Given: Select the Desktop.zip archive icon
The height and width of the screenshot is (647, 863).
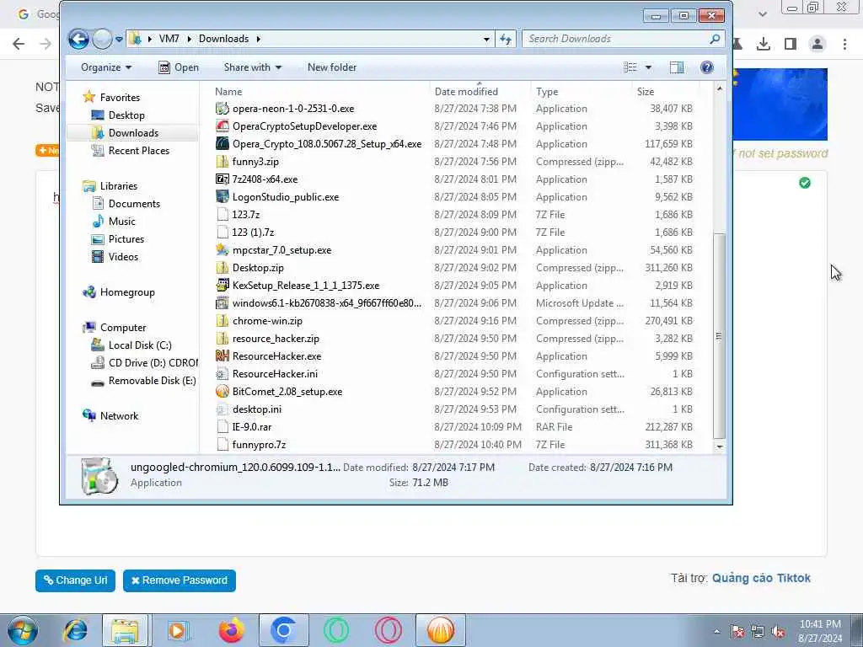Looking at the screenshot, I should click(222, 267).
